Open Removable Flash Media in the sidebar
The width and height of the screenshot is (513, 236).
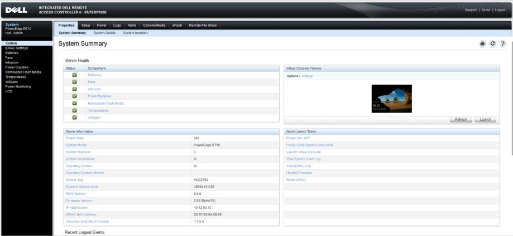[x=23, y=72]
